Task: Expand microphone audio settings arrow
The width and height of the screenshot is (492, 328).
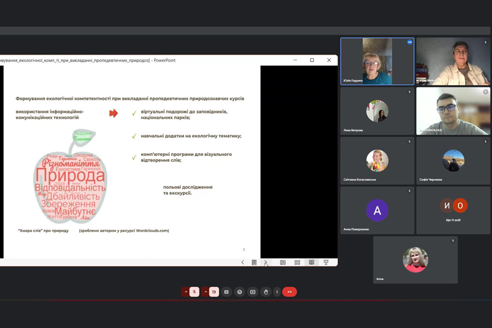Action: click(186, 292)
